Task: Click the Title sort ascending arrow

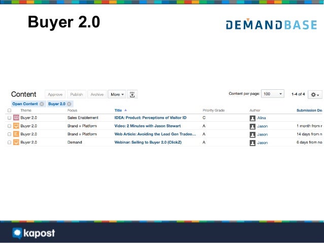Action: [125, 110]
